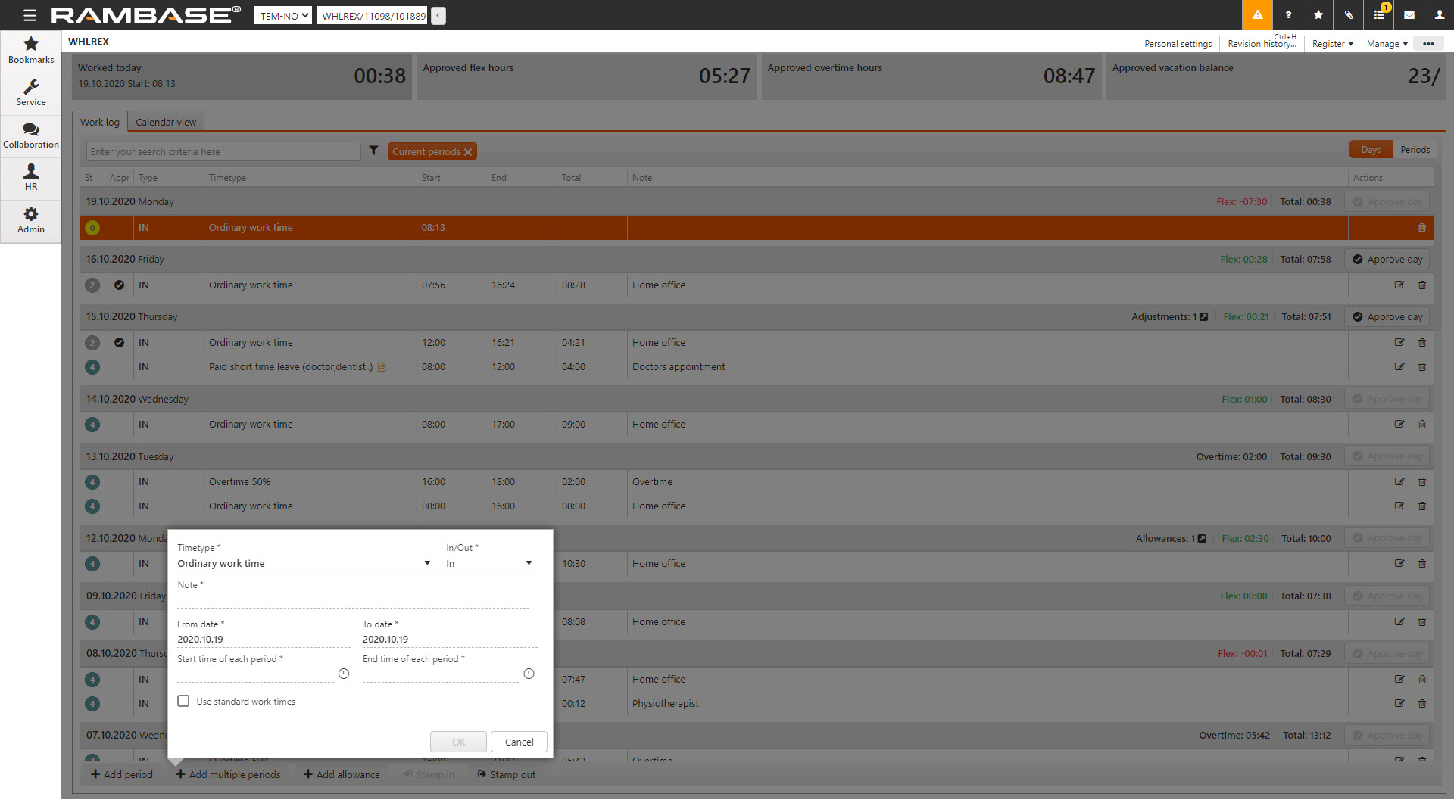Open the Manage menu
This screenshot has height=800, width=1454.
[1387, 44]
